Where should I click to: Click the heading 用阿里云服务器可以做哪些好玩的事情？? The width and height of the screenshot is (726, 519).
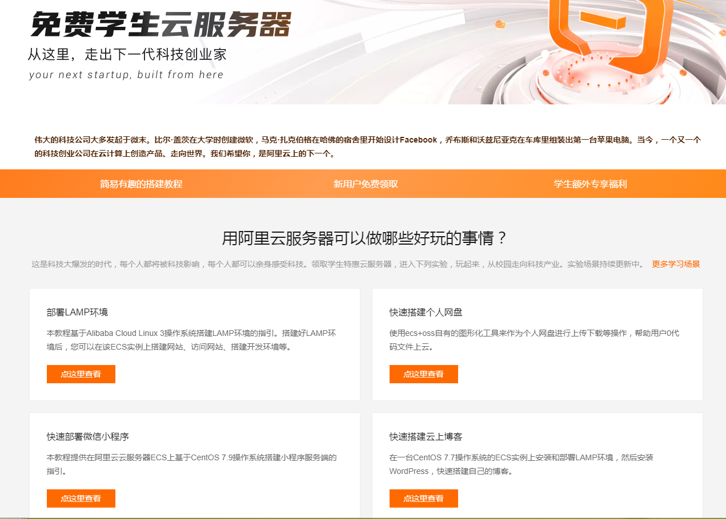click(365, 238)
